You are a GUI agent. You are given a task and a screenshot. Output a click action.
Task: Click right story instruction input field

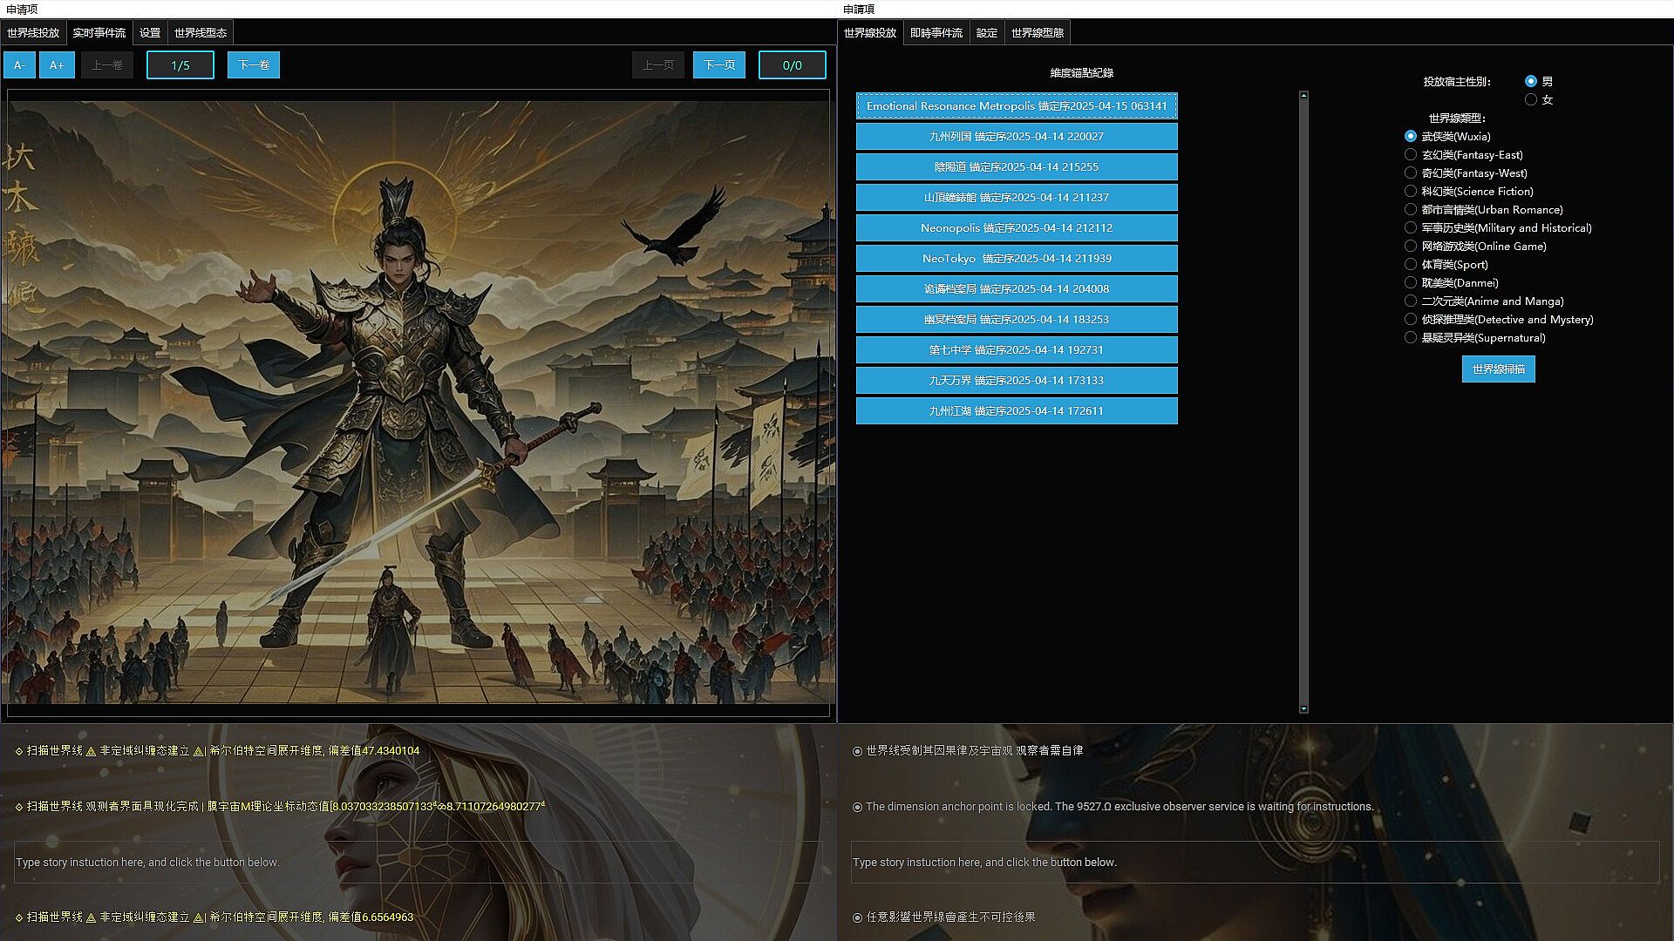point(1254,863)
